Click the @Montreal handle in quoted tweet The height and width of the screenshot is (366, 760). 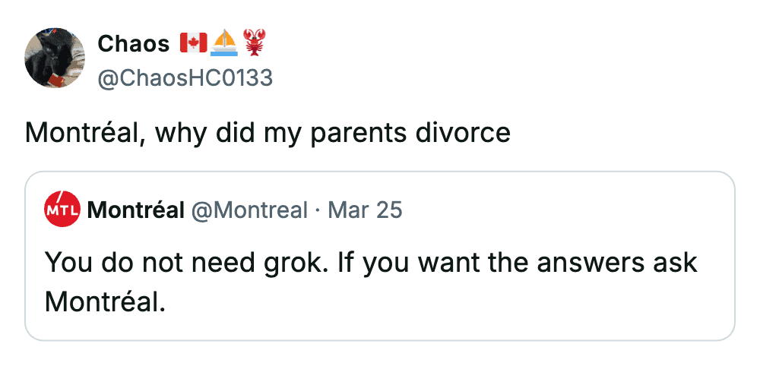click(x=249, y=210)
